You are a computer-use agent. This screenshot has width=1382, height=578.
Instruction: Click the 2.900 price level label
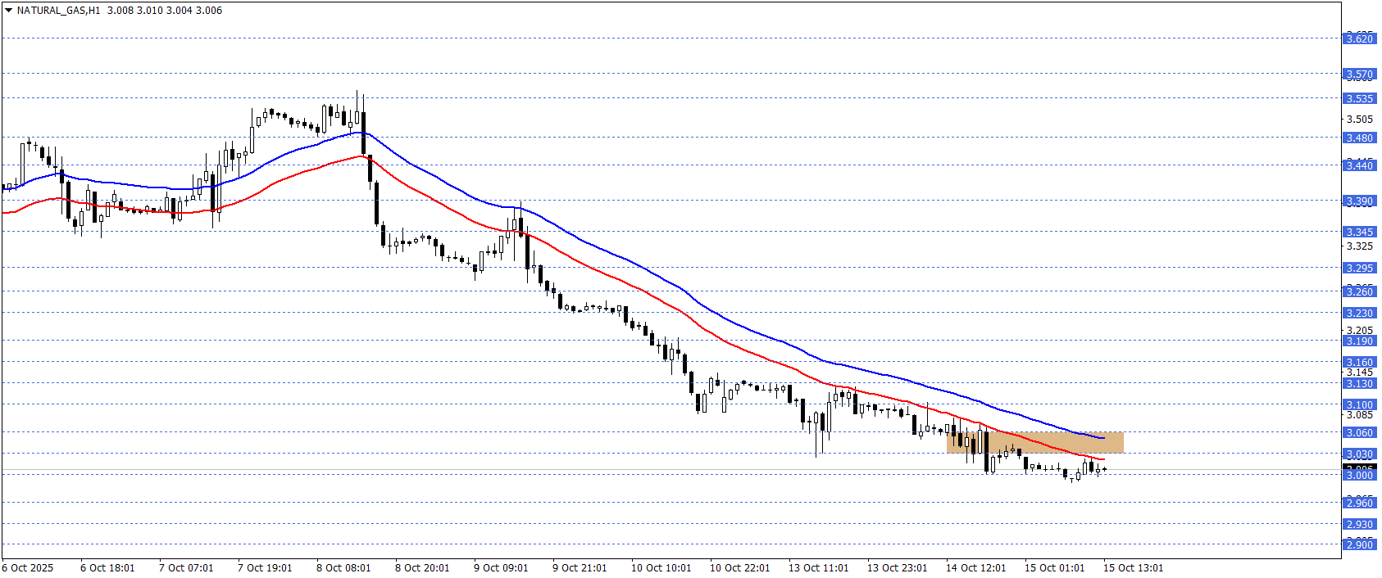point(1360,545)
